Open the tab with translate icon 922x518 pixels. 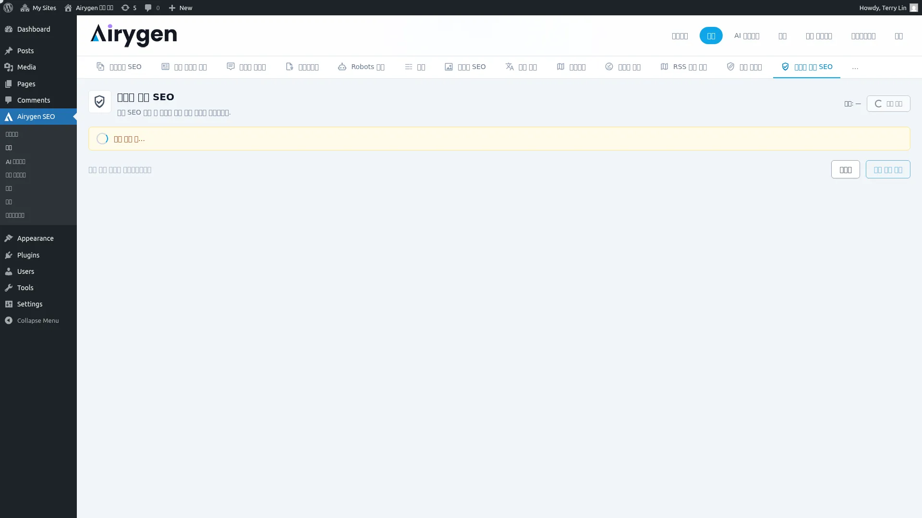(x=521, y=67)
